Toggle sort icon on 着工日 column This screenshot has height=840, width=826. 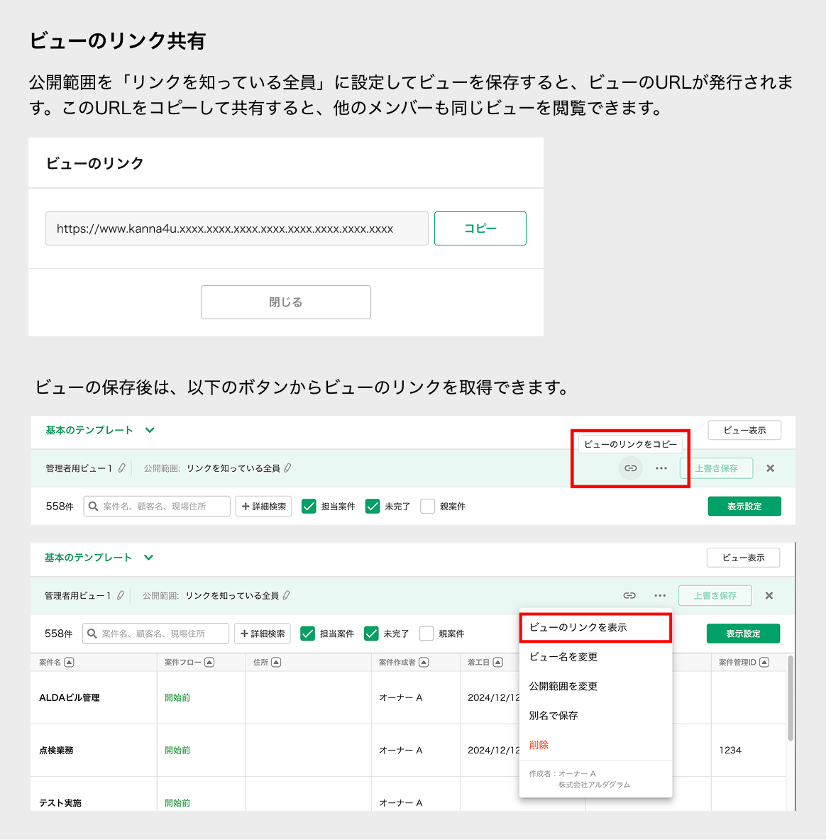coord(497,663)
